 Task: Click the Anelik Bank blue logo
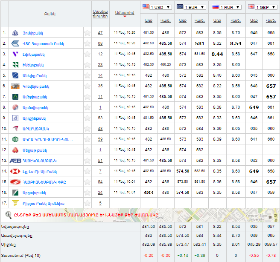[15, 75]
